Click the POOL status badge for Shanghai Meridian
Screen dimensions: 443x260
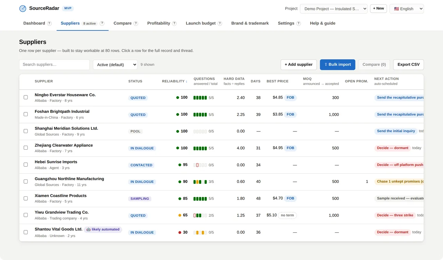(x=135, y=131)
